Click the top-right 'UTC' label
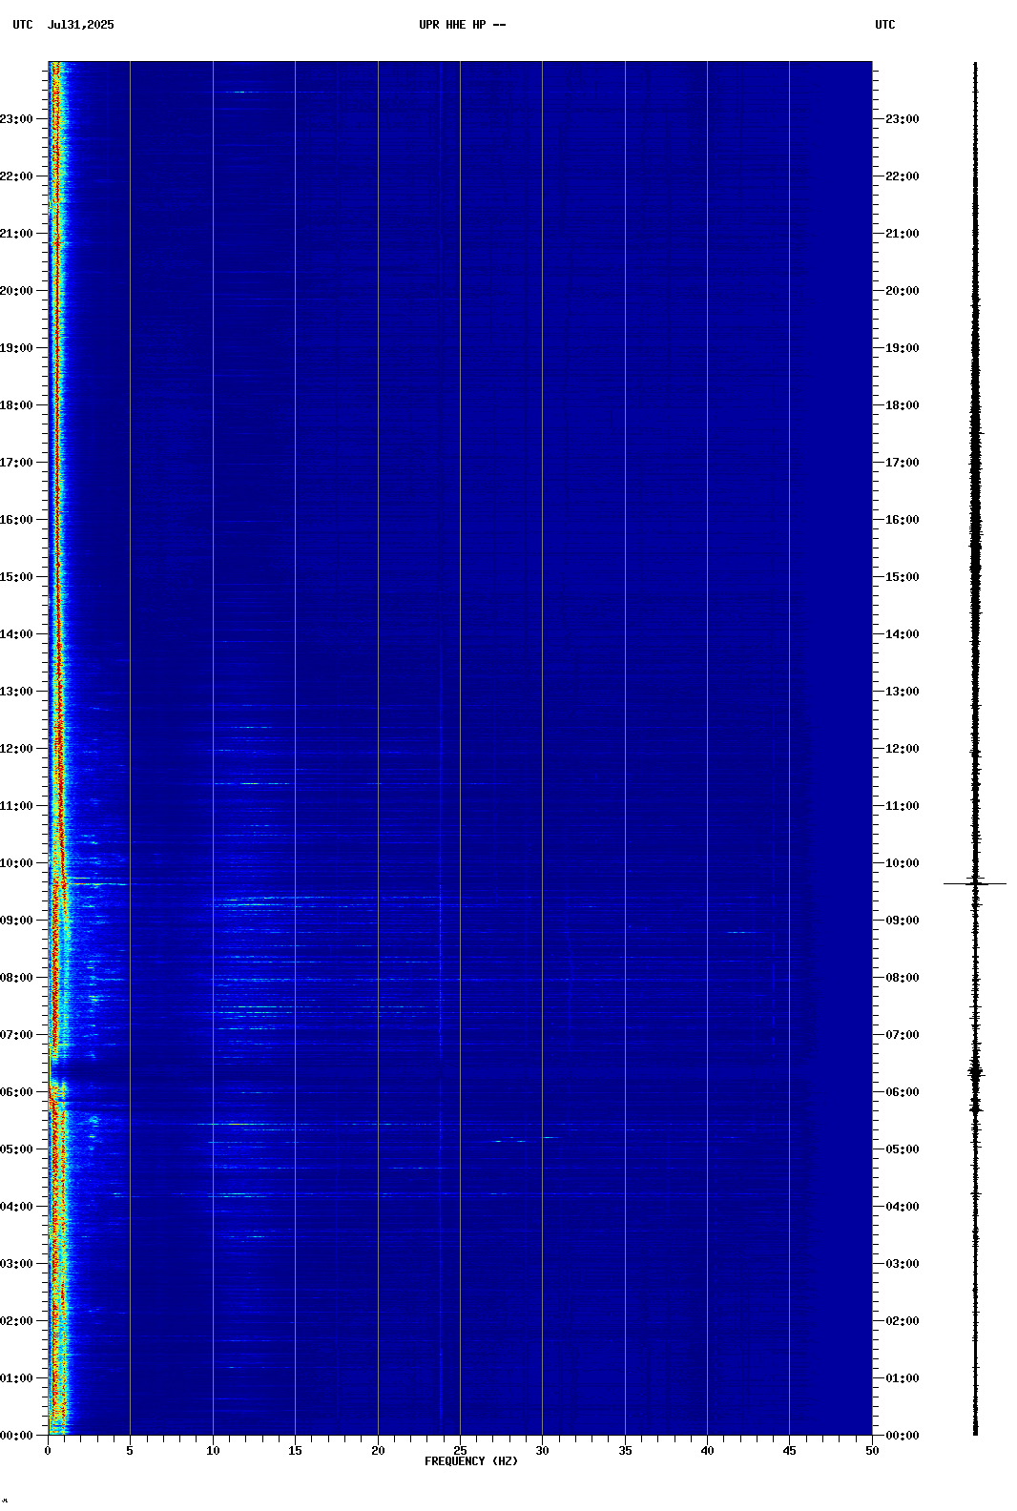This screenshot has width=1017, height=1511. tap(885, 25)
